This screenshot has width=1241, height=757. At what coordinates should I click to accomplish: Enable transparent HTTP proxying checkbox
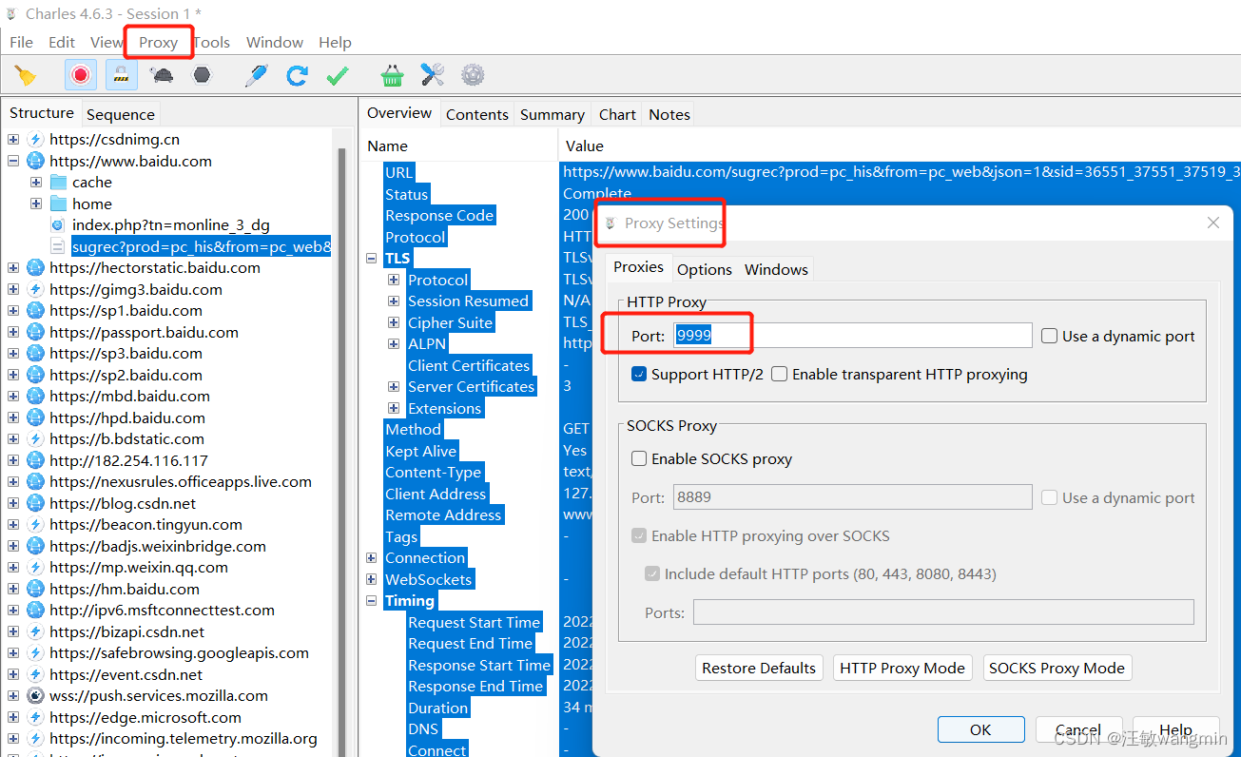click(780, 374)
